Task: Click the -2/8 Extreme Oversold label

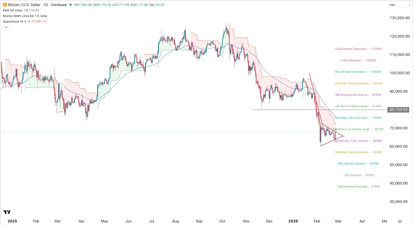Action: (x=358, y=187)
